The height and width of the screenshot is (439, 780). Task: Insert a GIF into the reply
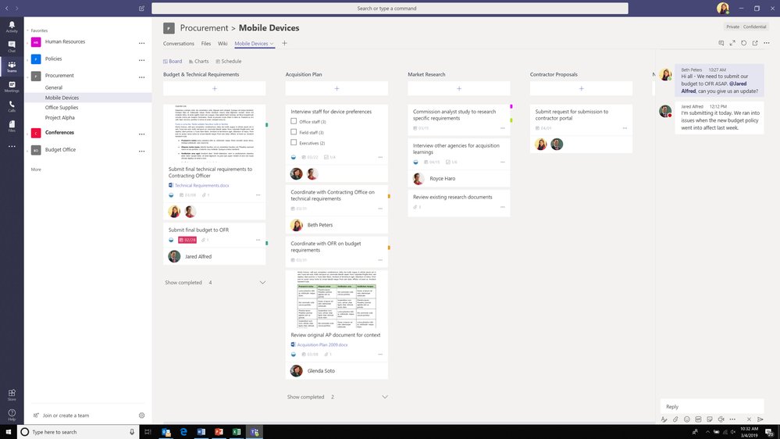699,419
